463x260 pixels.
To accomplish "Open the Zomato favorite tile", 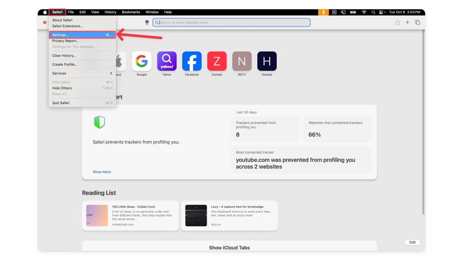I will [217, 61].
